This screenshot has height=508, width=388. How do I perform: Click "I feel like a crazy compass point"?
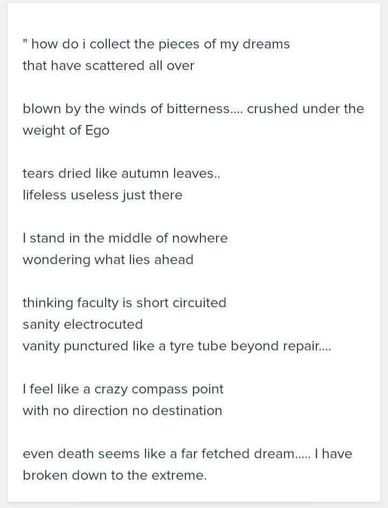click(123, 389)
